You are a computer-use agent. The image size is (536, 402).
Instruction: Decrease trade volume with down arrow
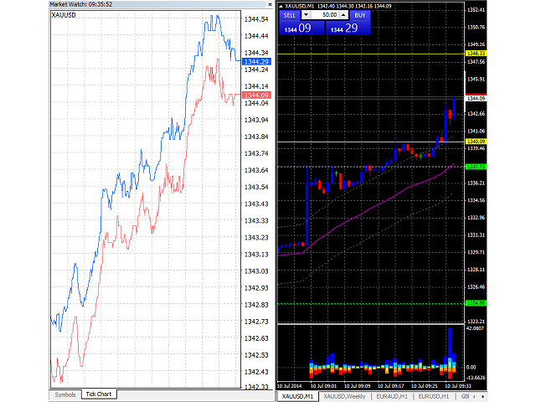click(306, 15)
